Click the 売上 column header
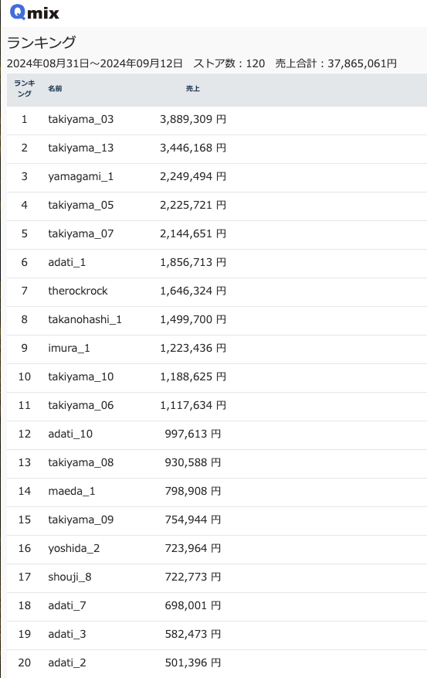This screenshot has height=678, width=427. (x=192, y=88)
